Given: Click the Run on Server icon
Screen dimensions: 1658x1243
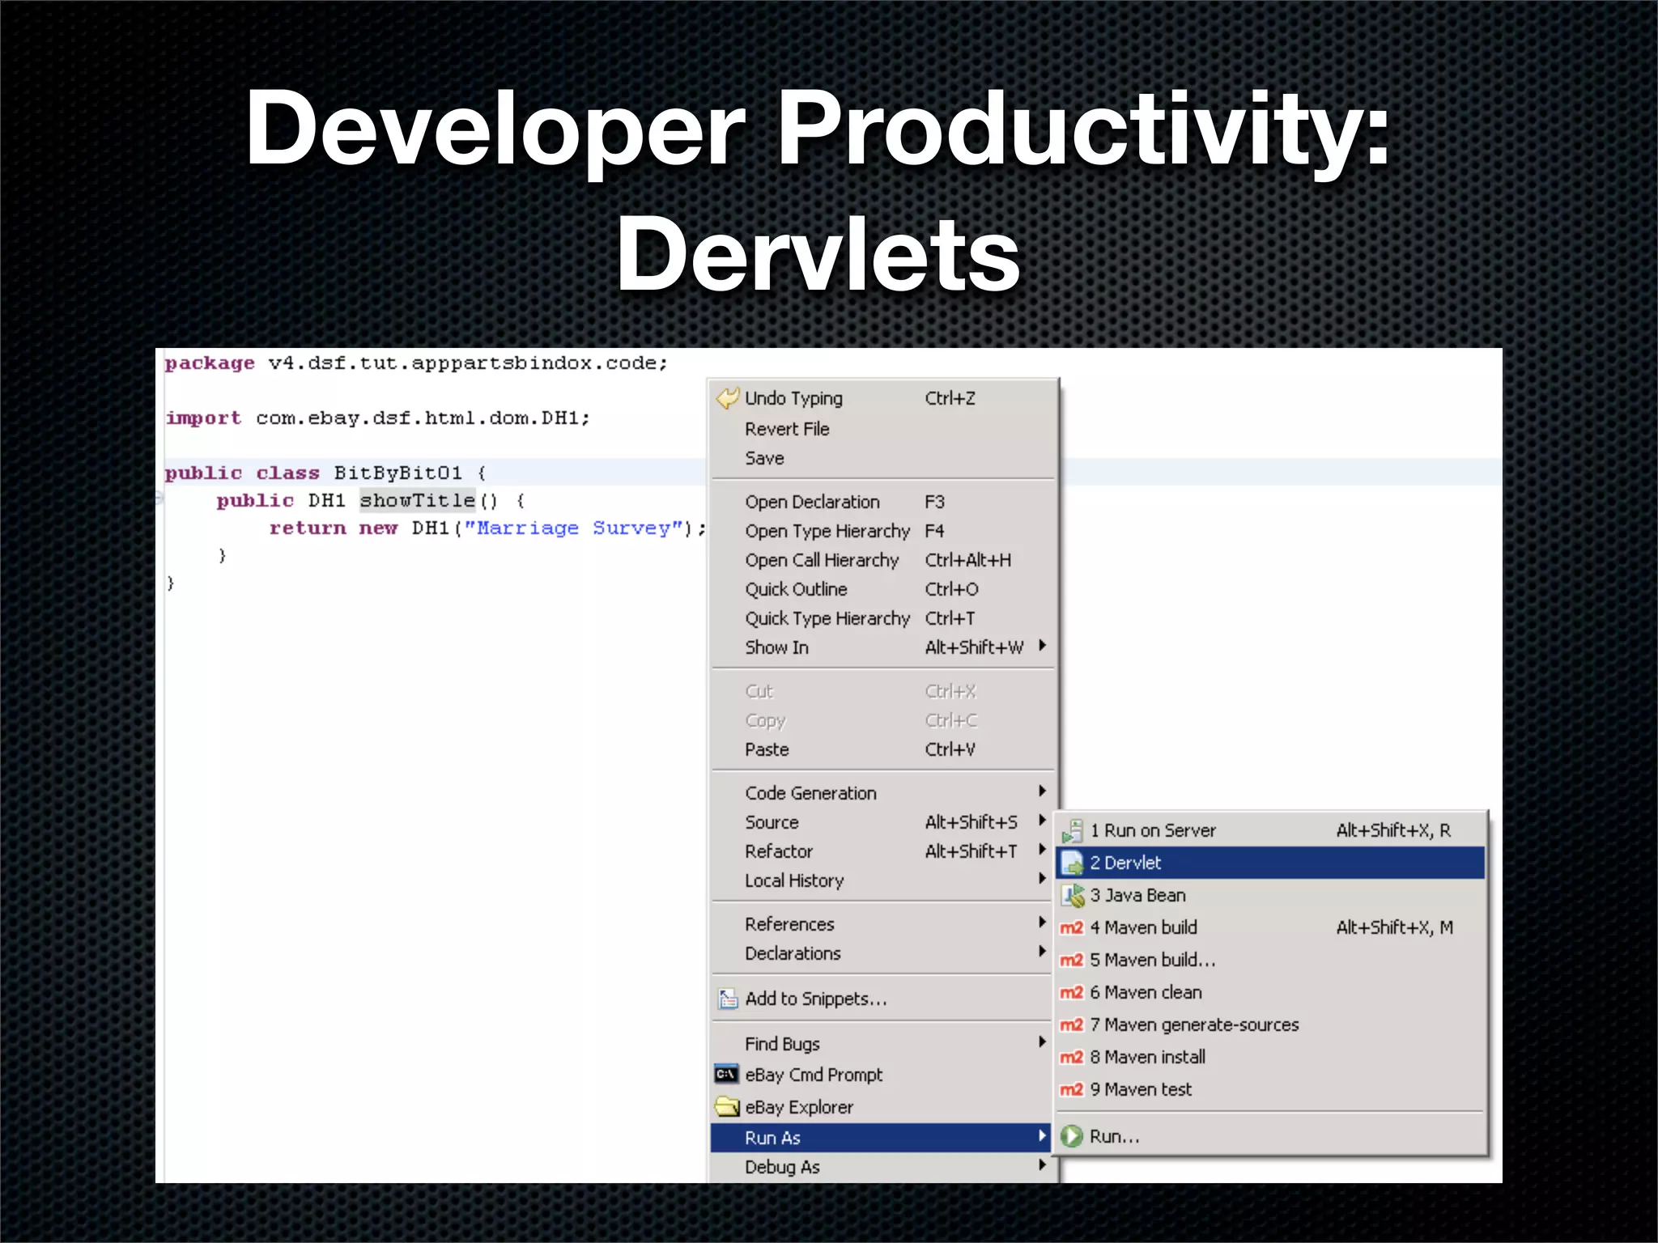Looking at the screenshot, I should point(1072,830).
